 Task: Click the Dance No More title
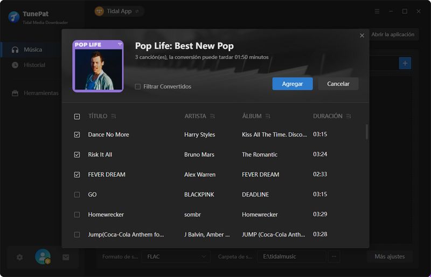click(x=109, y=135)
